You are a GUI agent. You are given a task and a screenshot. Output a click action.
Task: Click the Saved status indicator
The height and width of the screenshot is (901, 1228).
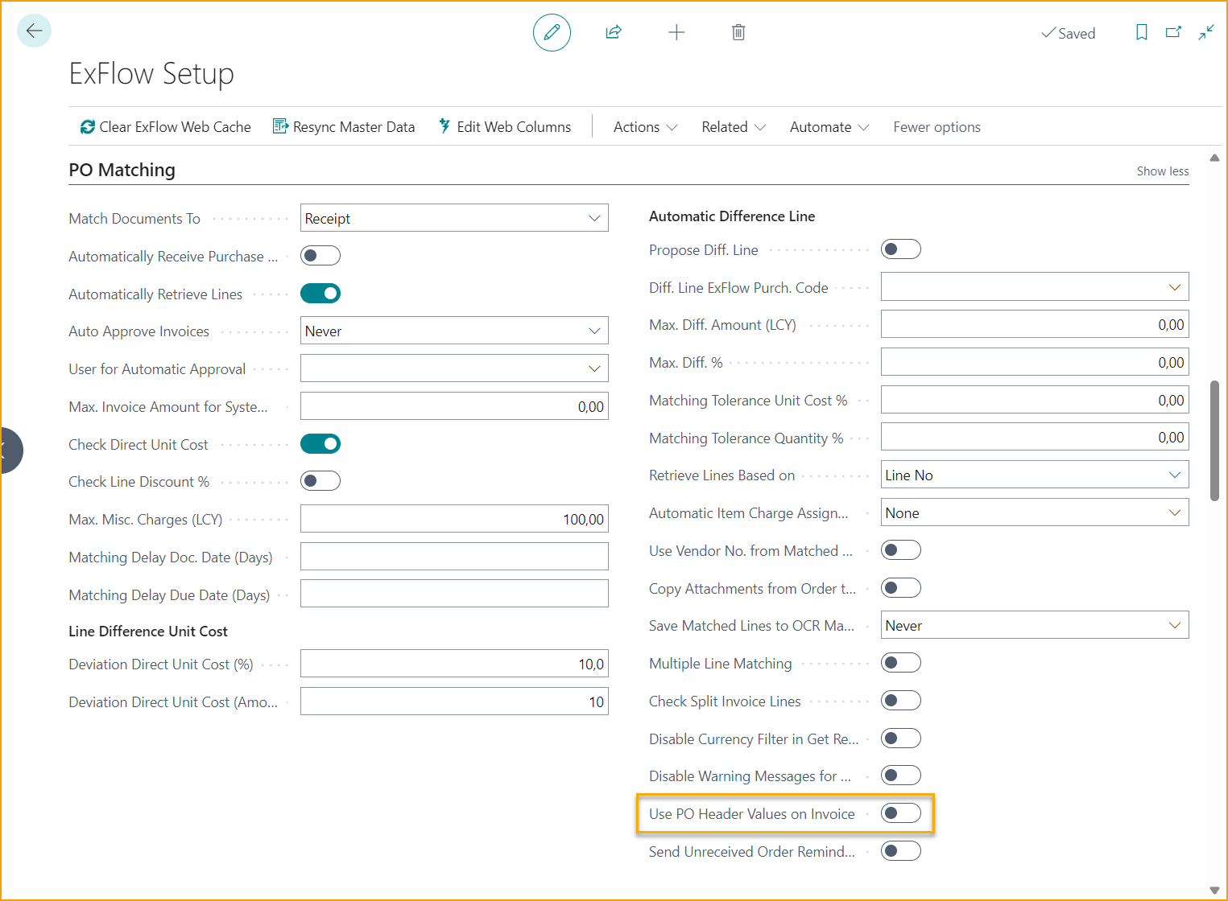pyautogui.click(x=1069, y=33)
